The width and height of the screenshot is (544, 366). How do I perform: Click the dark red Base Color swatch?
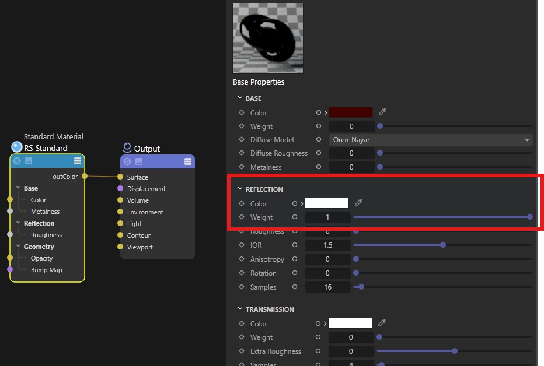tap(351, 112)
